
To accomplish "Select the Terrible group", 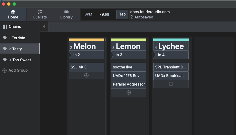I will pyautogui.click(x=20, y=38).
